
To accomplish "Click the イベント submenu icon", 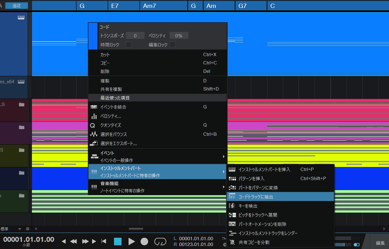I will [95, 156].
